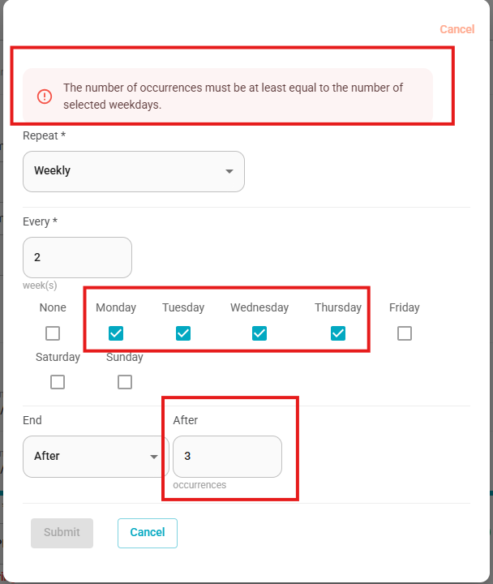Viewport: 493px width, 584px height.
Task: Click the red error alert icon
Action: click(x=45, y=97)
